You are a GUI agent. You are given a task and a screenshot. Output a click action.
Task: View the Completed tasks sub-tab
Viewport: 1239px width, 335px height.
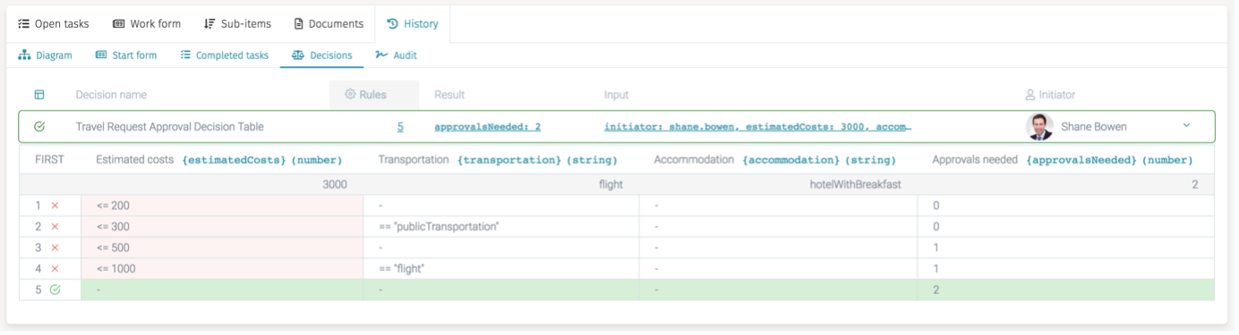[225, 55]
